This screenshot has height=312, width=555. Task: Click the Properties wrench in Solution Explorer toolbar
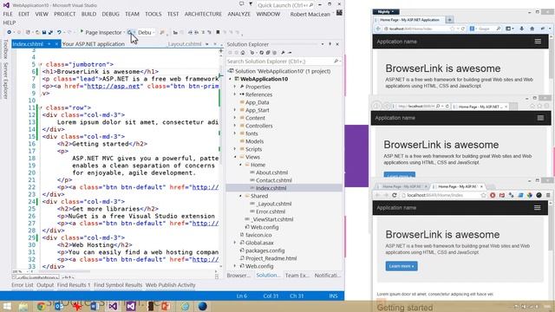coord(283,53)
